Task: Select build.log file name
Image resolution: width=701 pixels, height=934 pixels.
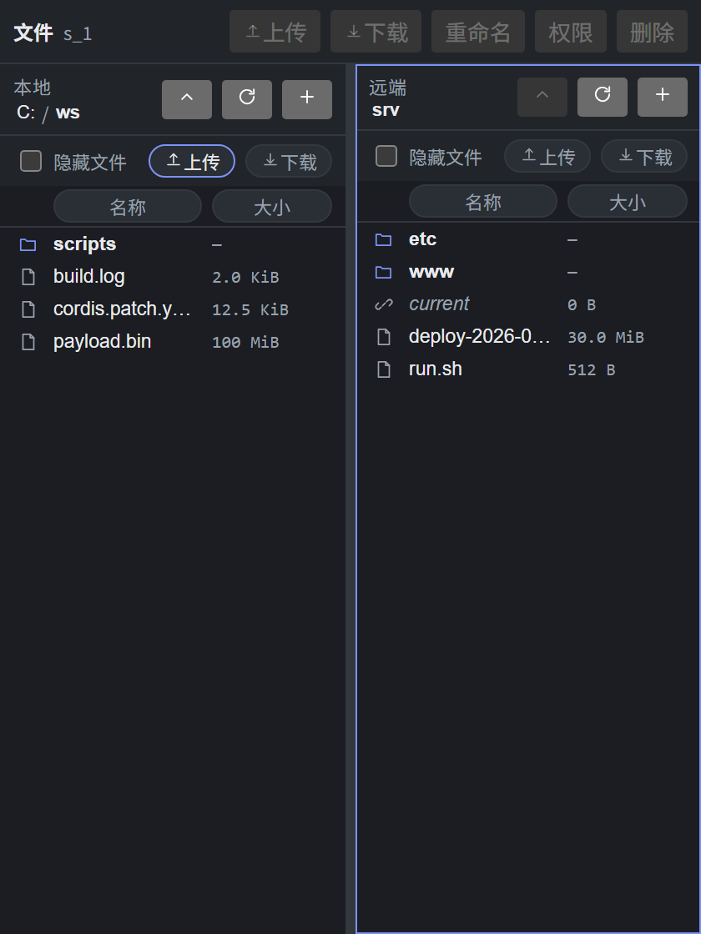Action: 88,276
